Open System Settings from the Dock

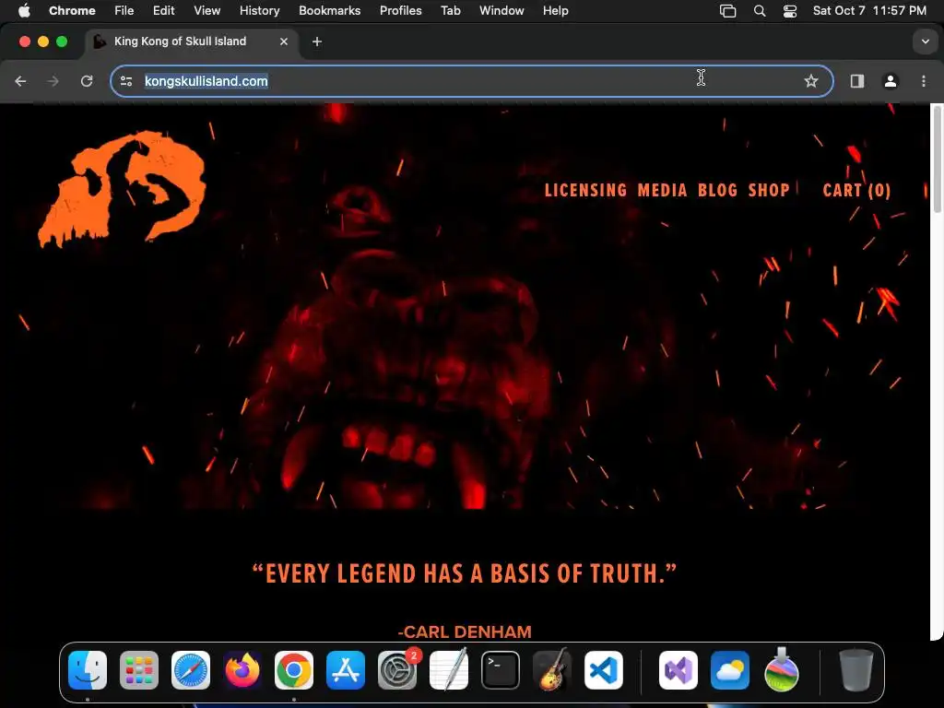pos(397,670)
